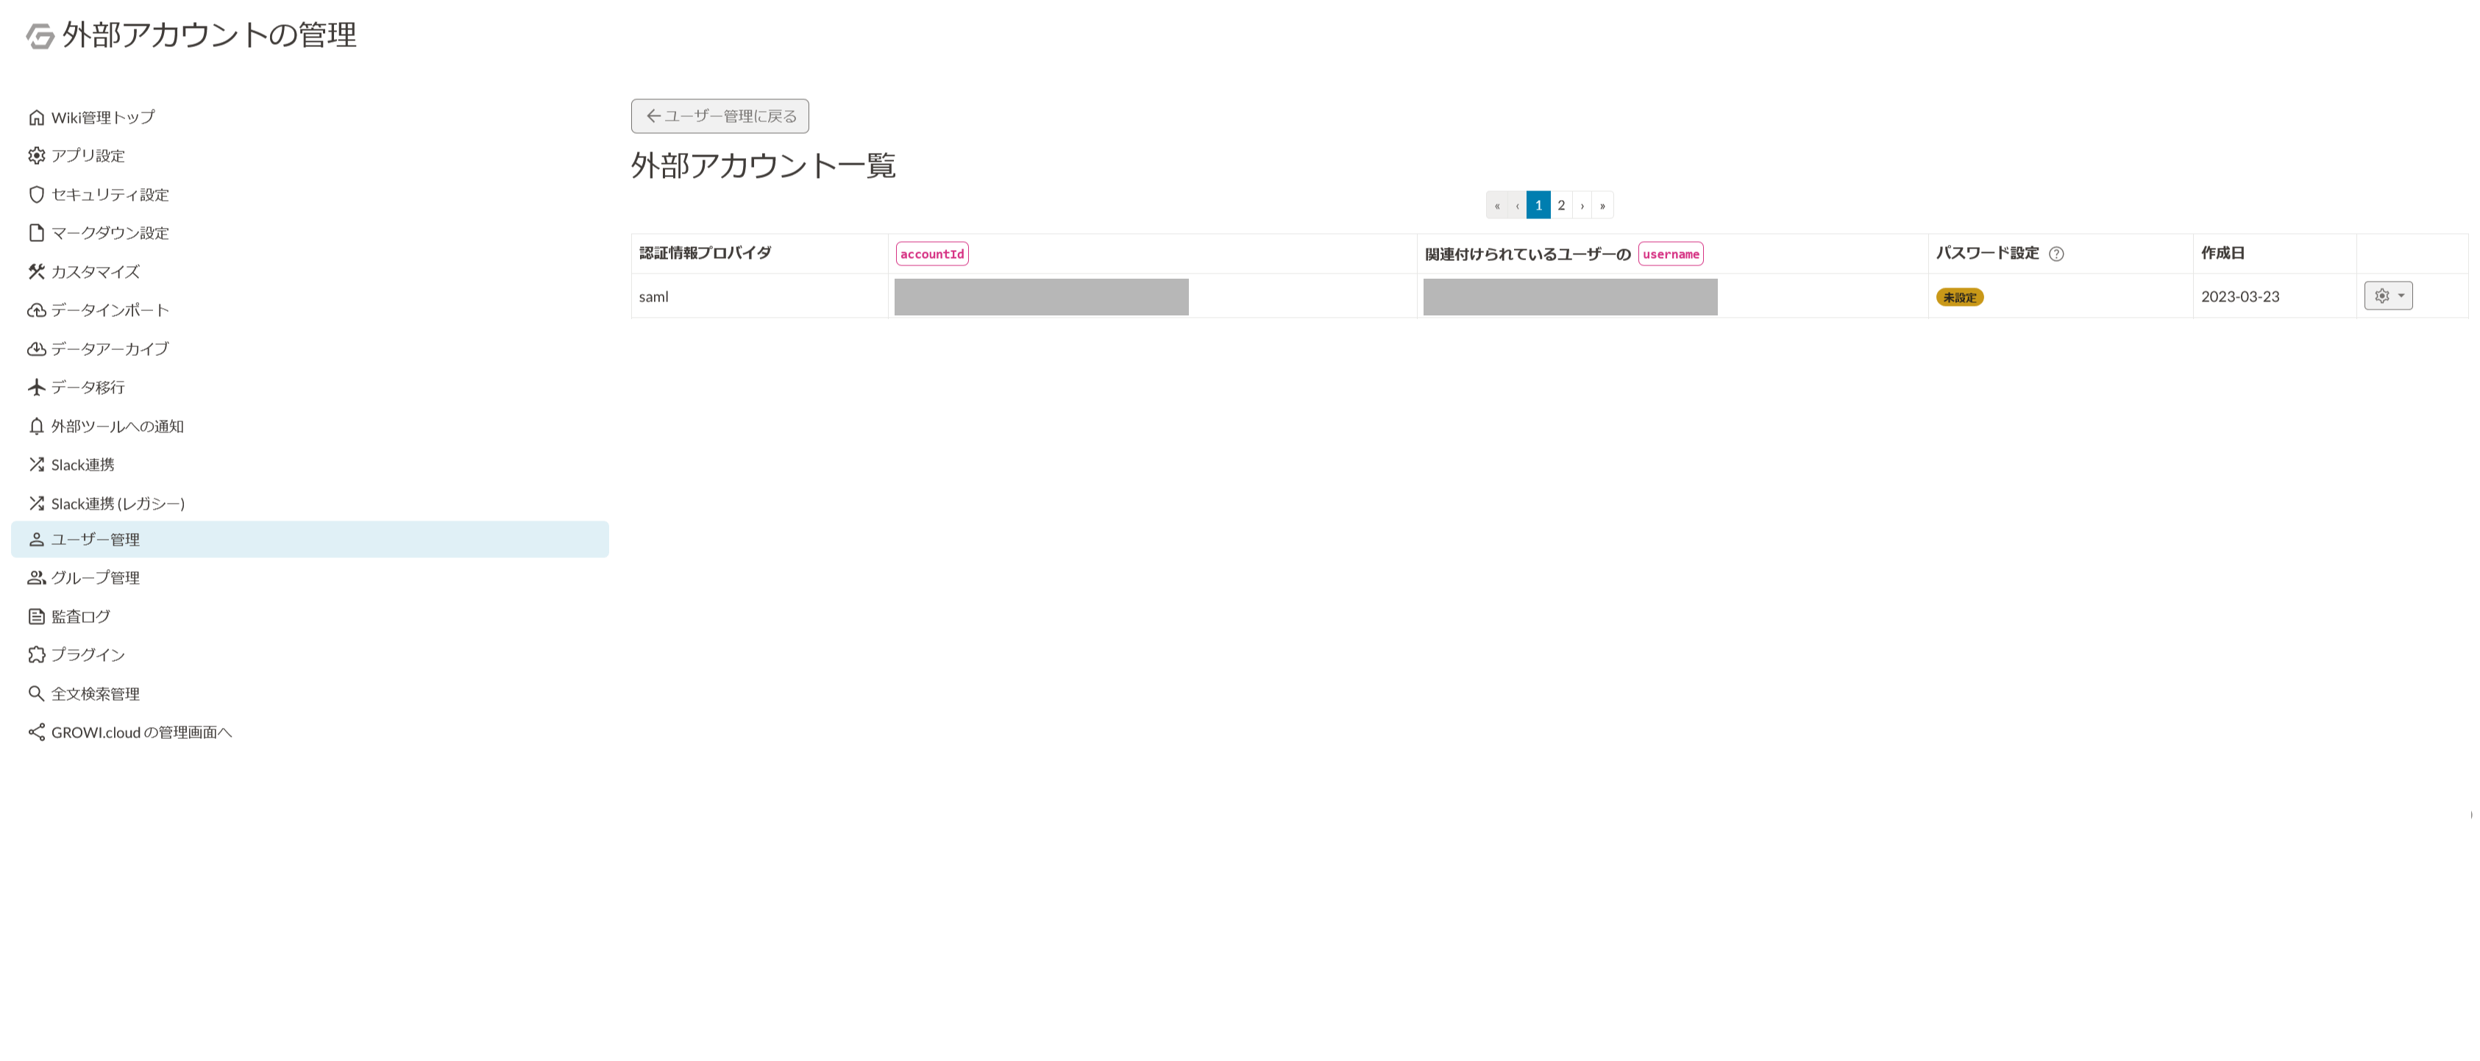Click the データ移行 migration icon

point(36,387)
